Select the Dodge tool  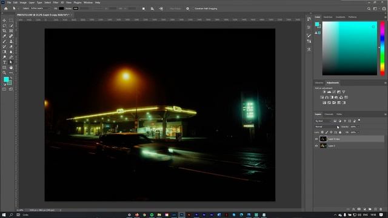pos(4,57)
